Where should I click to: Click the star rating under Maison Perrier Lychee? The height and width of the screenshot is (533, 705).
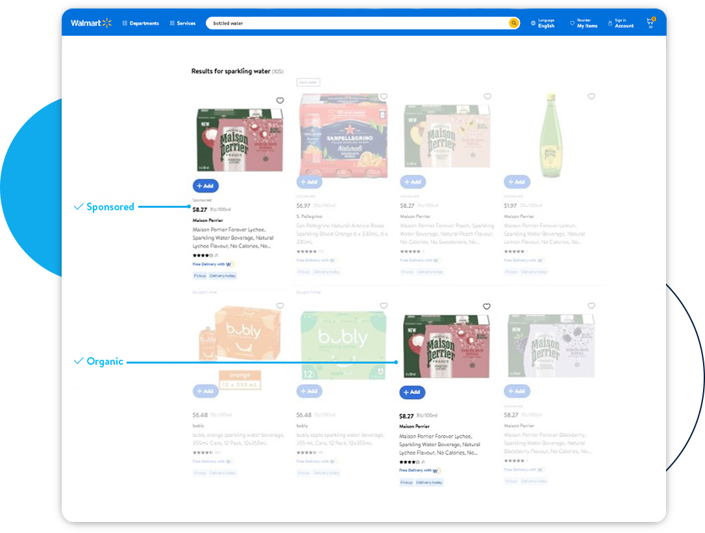pos(203,256)
